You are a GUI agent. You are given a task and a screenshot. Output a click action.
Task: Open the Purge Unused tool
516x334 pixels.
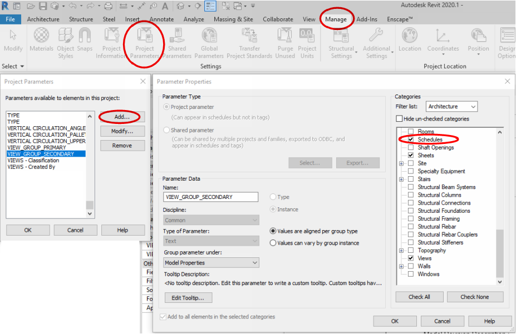coord(285,44)
